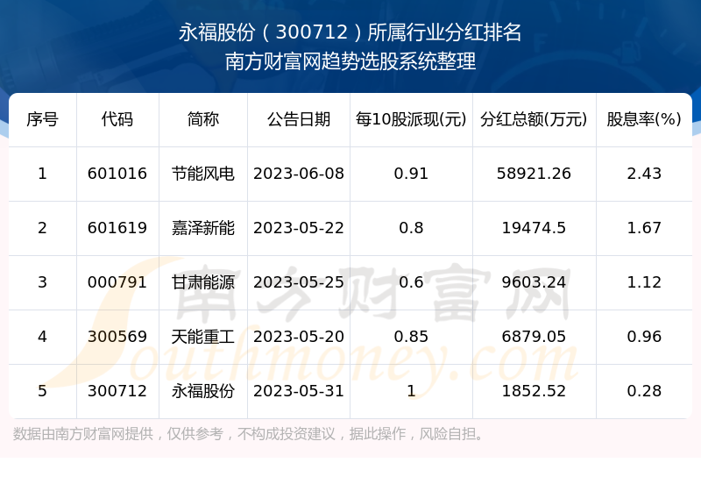701x477 pixels.
Task: Click the 代码 column header
Action: tap(117, 119)
